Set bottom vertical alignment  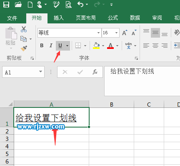pyautogui.click(x=165, y=34)
